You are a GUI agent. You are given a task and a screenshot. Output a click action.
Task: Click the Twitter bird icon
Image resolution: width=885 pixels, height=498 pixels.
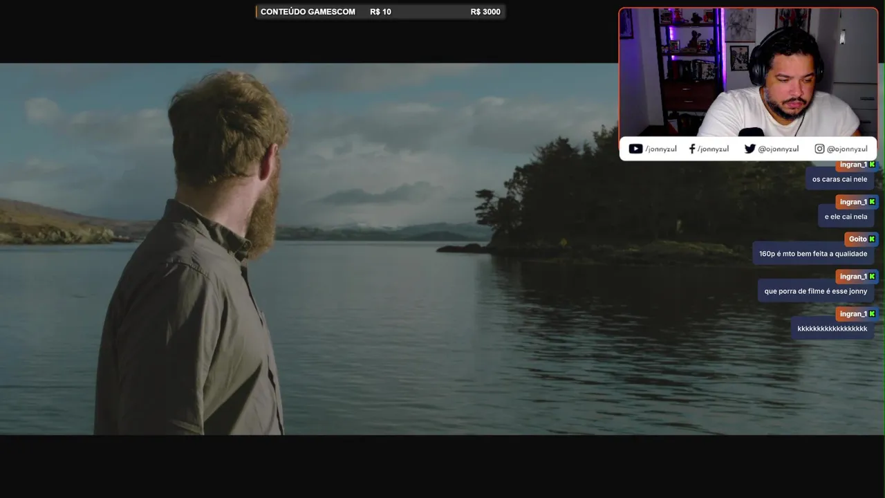pos(749,149)
